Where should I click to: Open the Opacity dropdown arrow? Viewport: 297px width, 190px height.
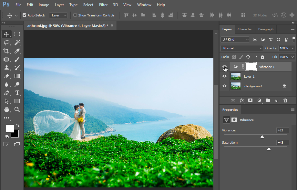[292, 48]
